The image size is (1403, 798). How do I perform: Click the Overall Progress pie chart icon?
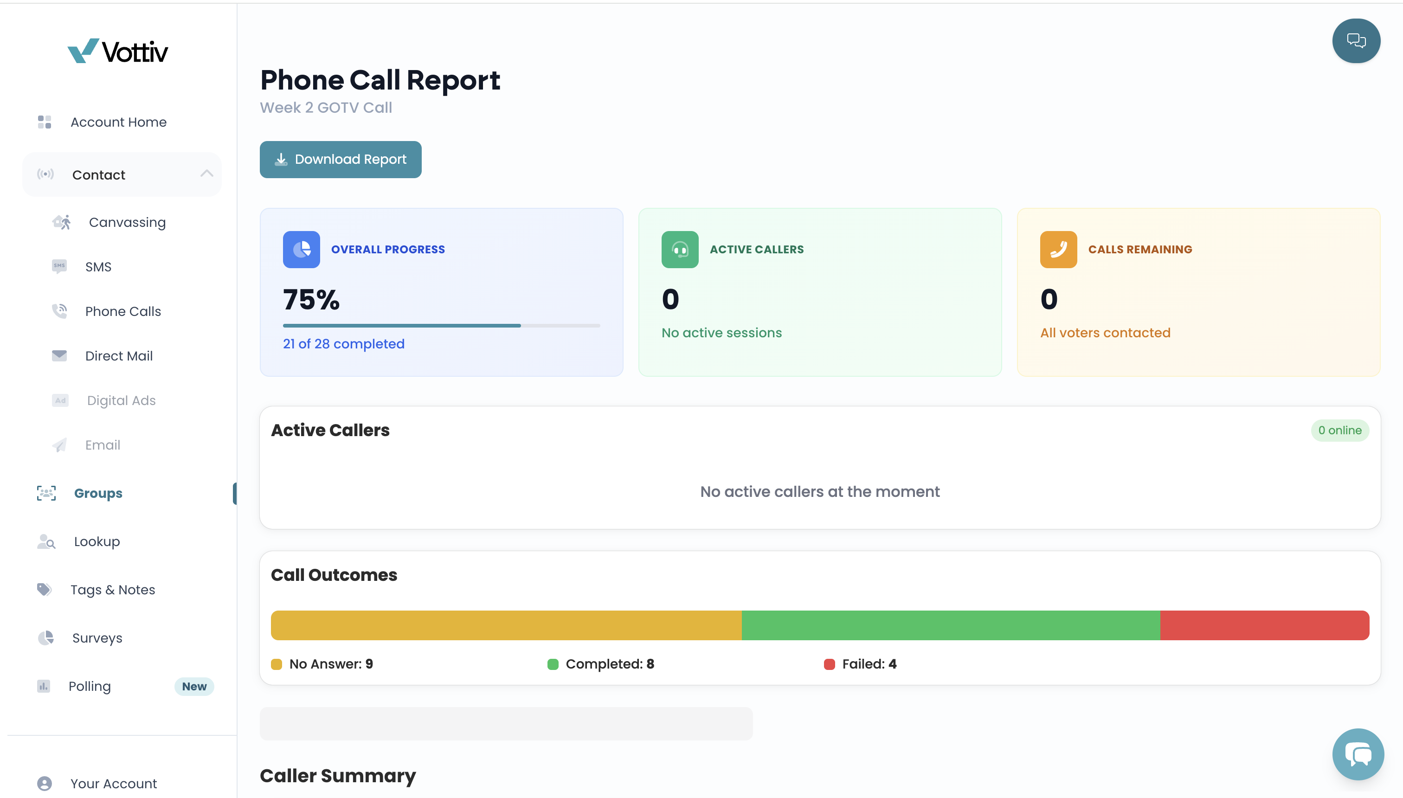tap(302, 250)
